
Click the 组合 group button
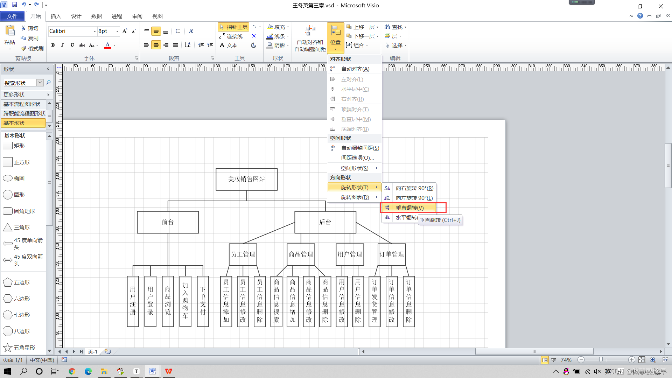click(x=355, y=45)
